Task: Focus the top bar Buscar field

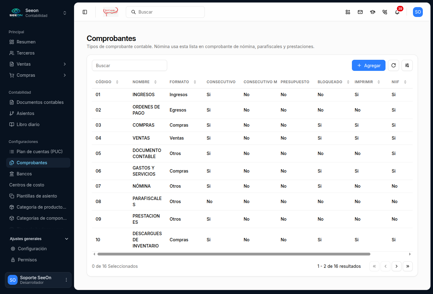Action: [165, 12]
